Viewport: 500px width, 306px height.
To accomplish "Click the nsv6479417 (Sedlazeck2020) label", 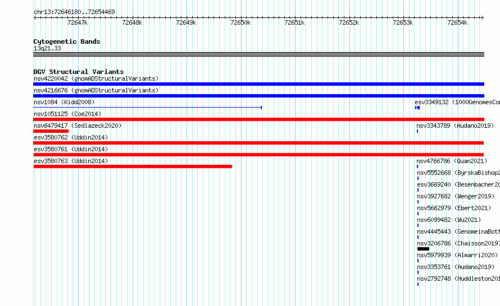I will click(78, 126).
